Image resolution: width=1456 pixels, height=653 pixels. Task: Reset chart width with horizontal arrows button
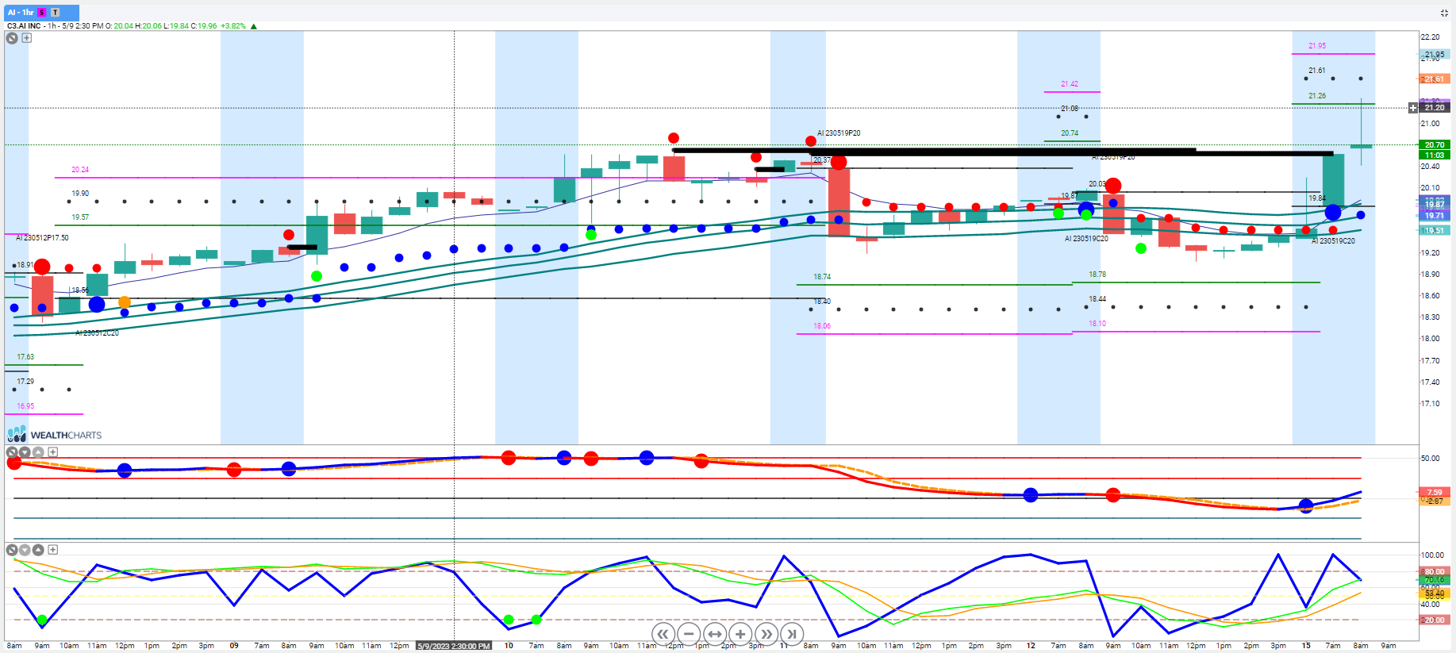pos(715,634)
